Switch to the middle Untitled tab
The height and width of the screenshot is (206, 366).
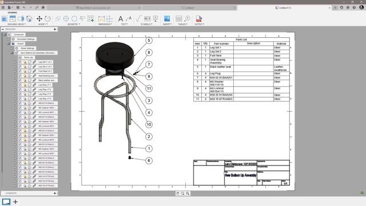(x=189, y=7)
